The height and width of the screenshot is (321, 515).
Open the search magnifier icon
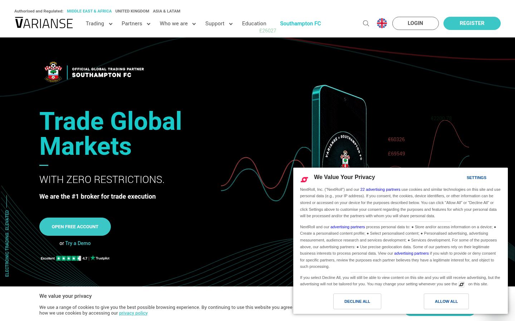pyautogui.click(x=366, y=23)
